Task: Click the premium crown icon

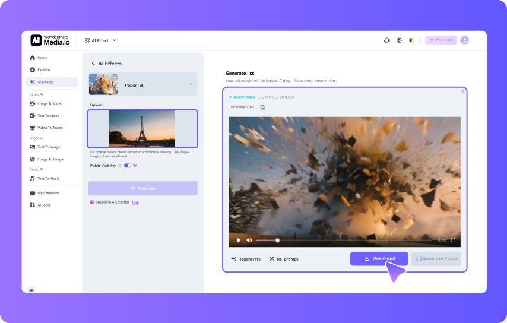Action: pos(135,166)
